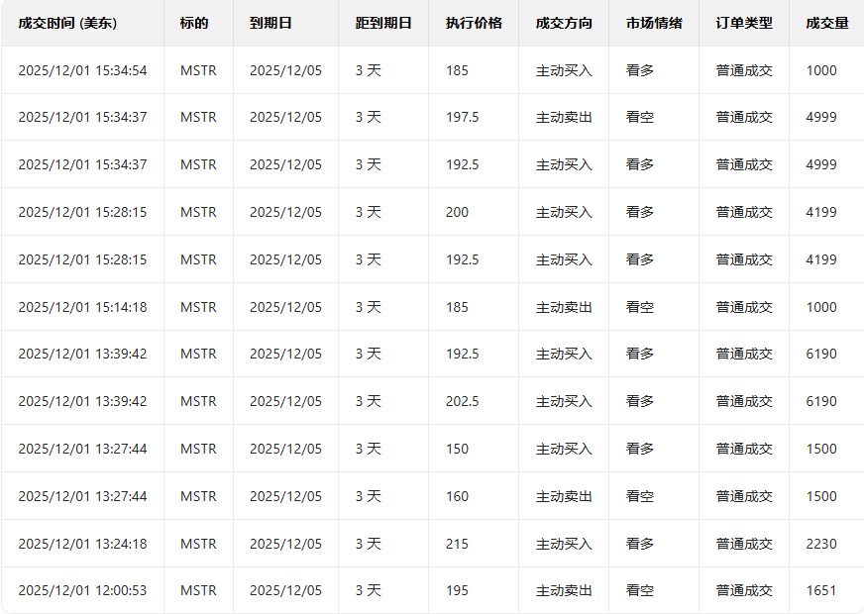Select the 市场情绪 column header

pos(654,23)
